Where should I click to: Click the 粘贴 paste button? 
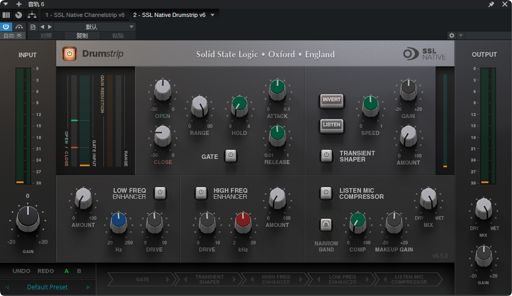118,36
